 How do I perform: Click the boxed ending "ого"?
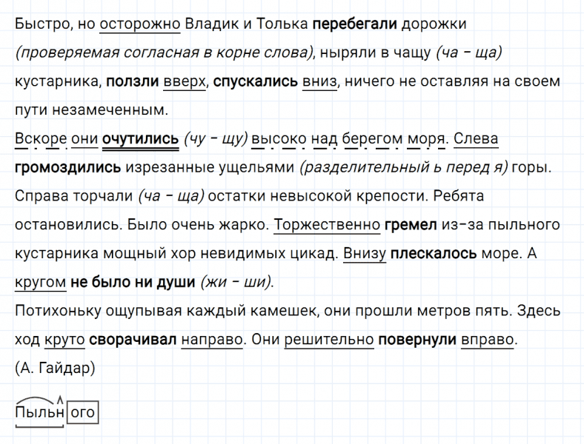pos(82,412)
